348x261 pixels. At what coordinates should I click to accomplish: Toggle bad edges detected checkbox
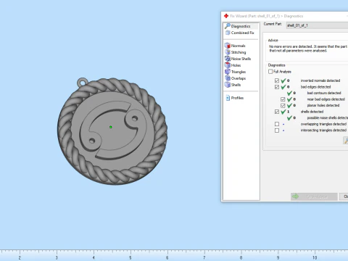(277, 87)
